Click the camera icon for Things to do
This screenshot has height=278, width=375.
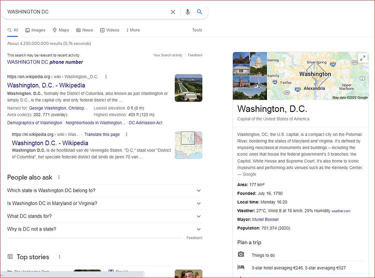pos(241,254)
